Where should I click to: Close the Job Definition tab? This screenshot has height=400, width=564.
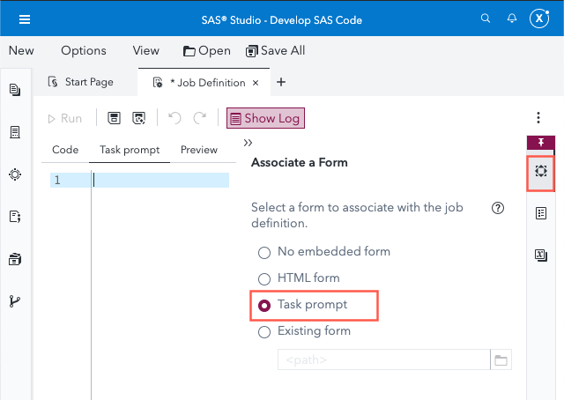pos(256,83)
